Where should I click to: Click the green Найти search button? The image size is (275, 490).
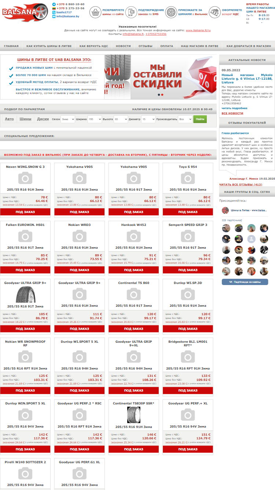[200, 119]
